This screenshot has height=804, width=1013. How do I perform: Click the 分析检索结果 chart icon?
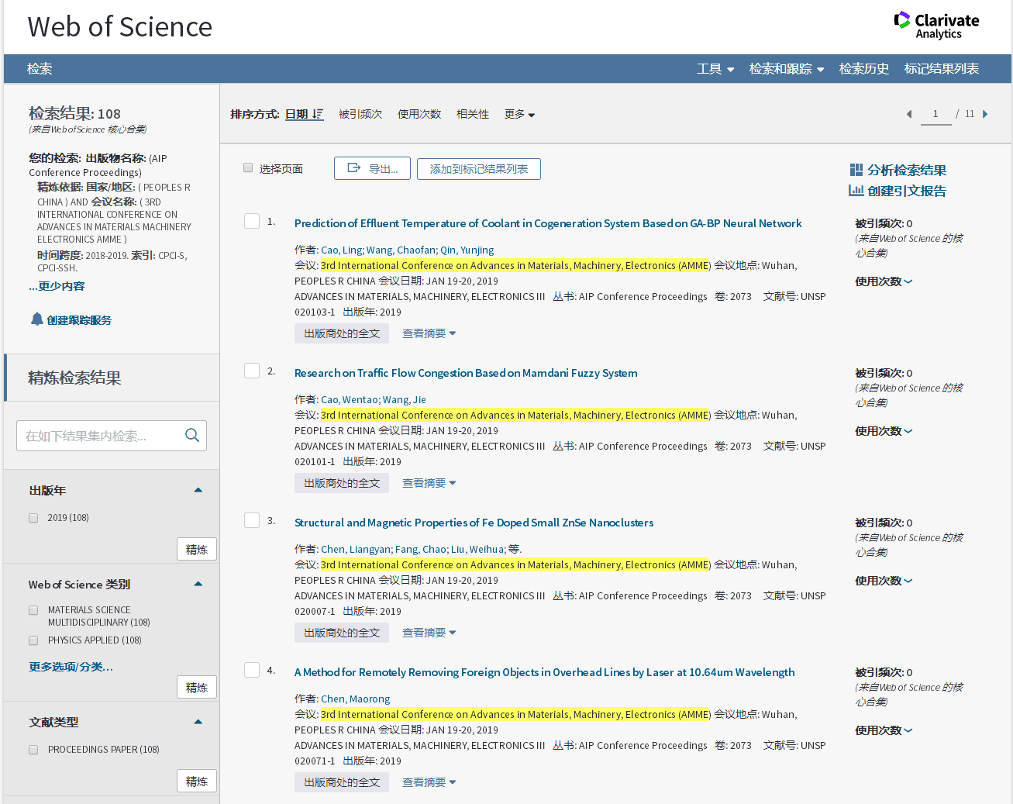(856, 170)
